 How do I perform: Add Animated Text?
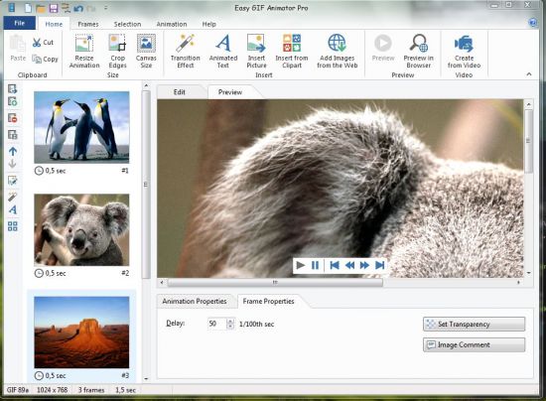(x=223, y=52)
